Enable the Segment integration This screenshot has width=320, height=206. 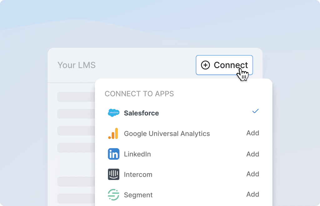click(252, 194)
